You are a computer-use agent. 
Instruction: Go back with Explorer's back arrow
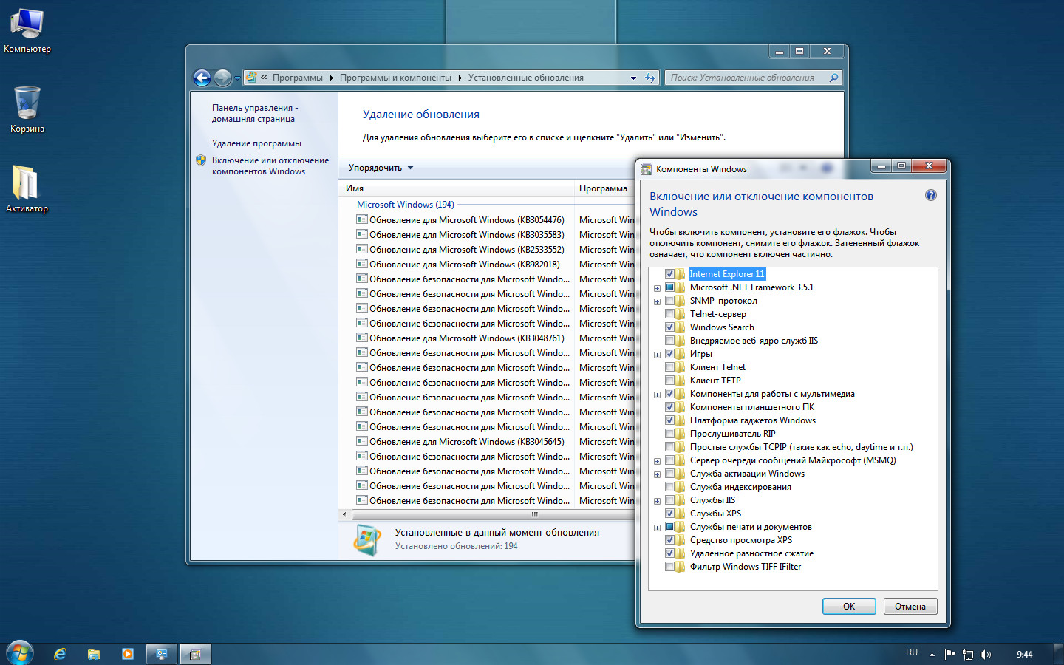coord(202,78)
